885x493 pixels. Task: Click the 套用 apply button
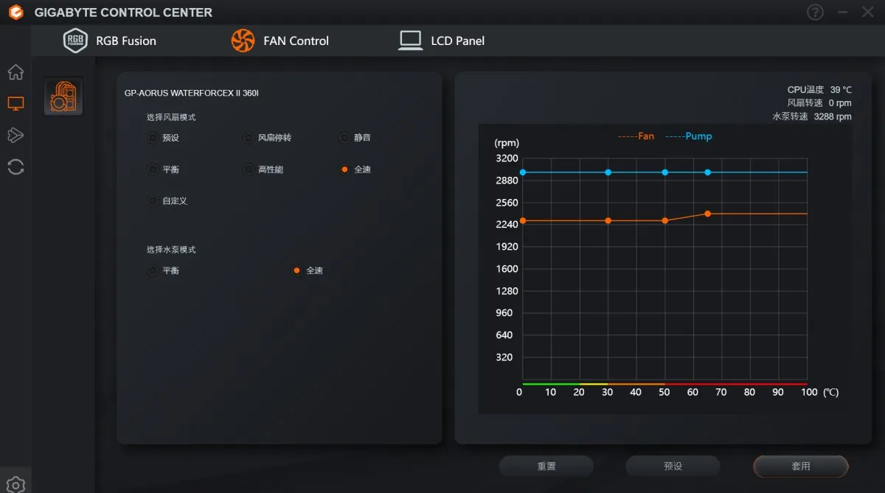point(801,466)
